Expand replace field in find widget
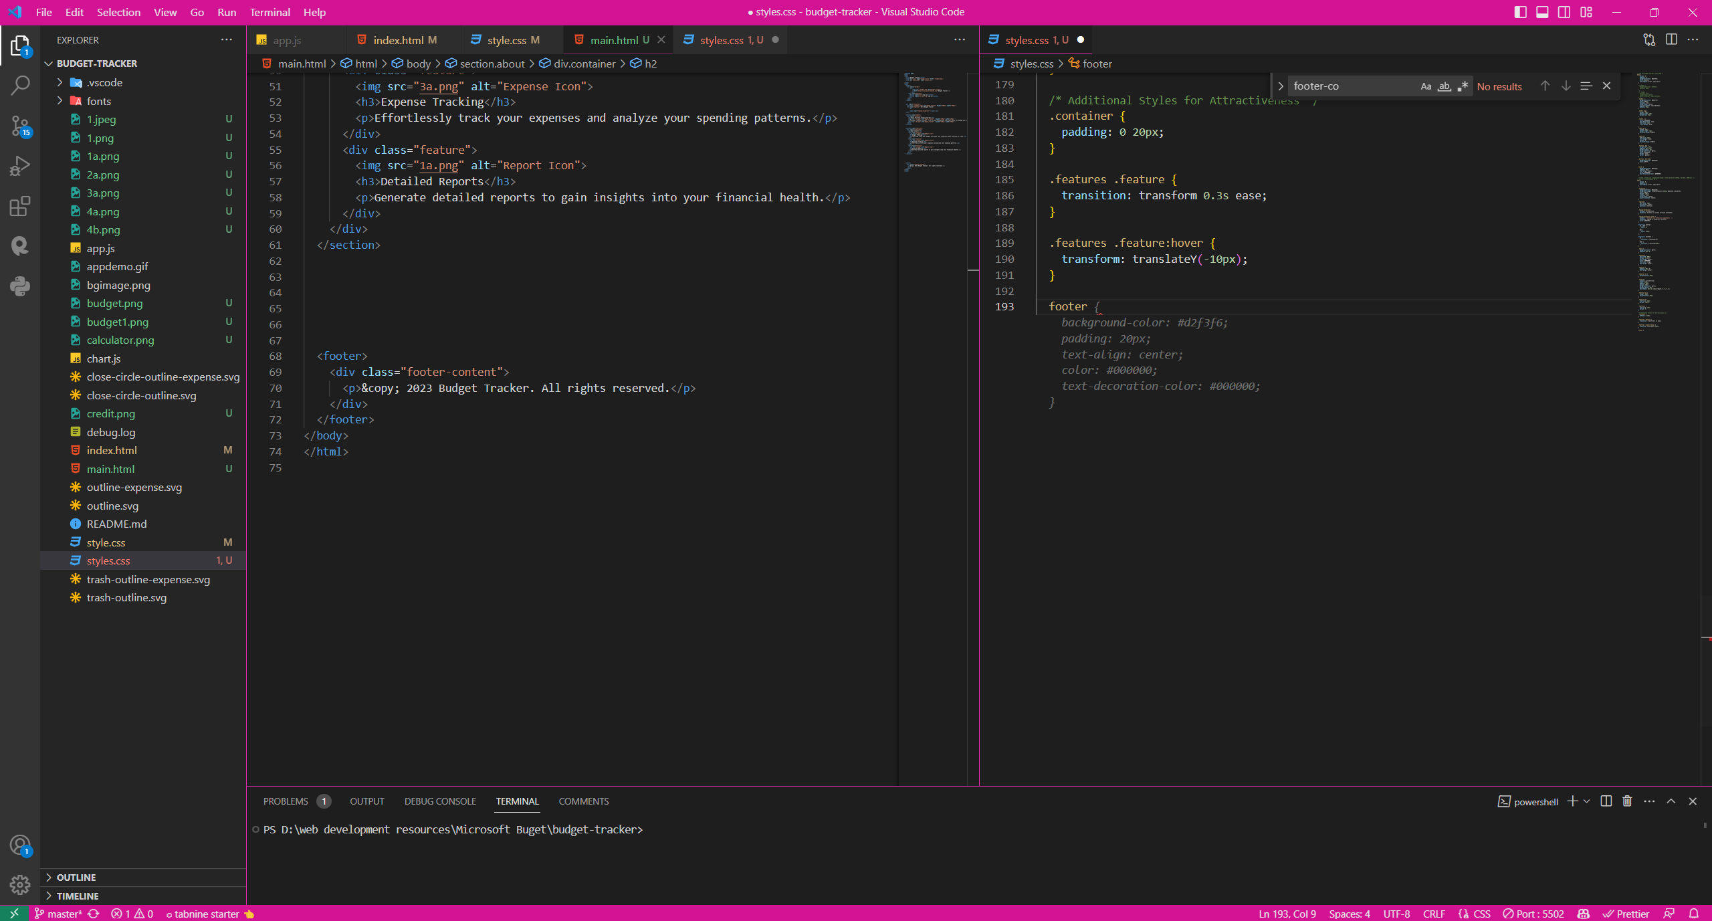Viewport: 1712px width, 921px height. tap(1280, 86)
